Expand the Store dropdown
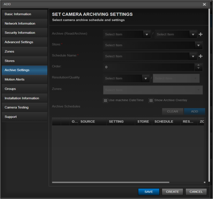213x199 pixels. click(153, 45)
